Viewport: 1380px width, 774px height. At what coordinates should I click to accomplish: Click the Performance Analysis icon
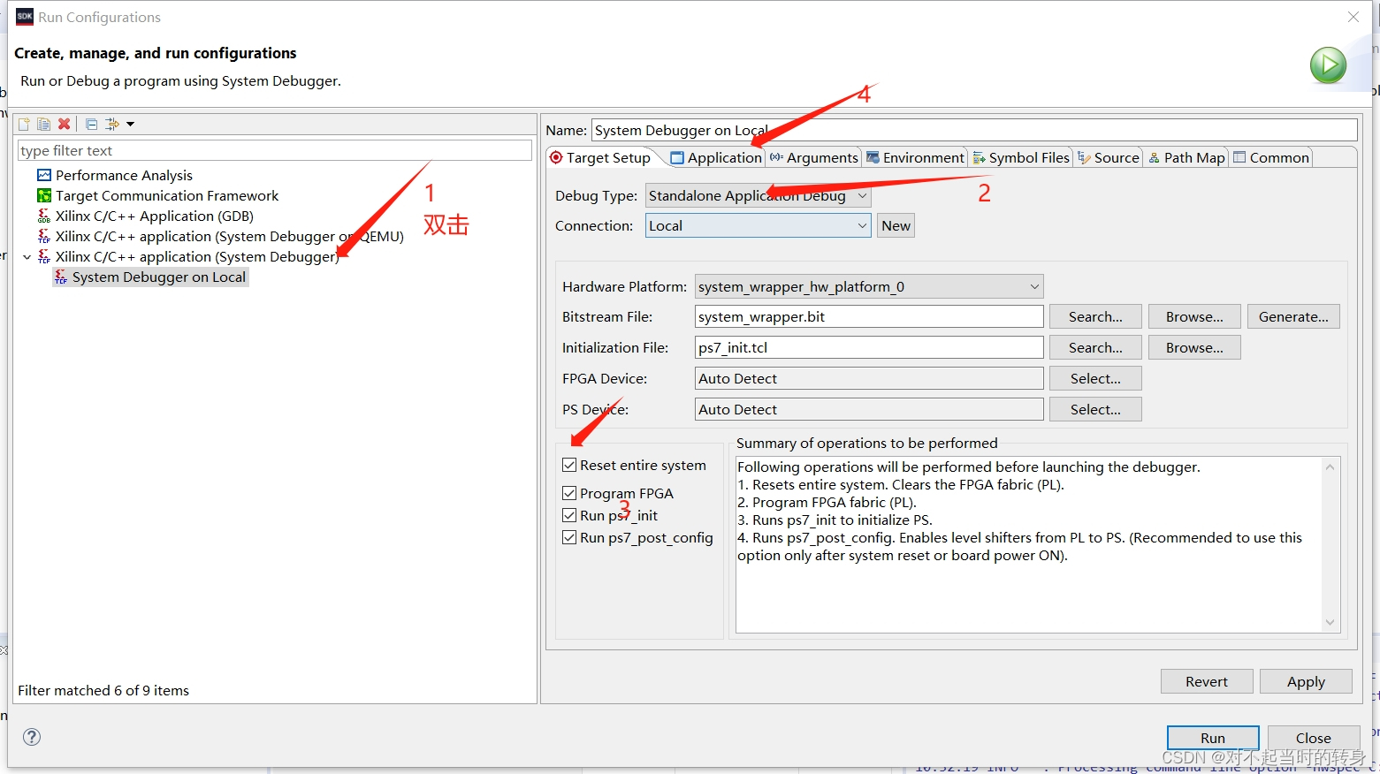[44, 175]
